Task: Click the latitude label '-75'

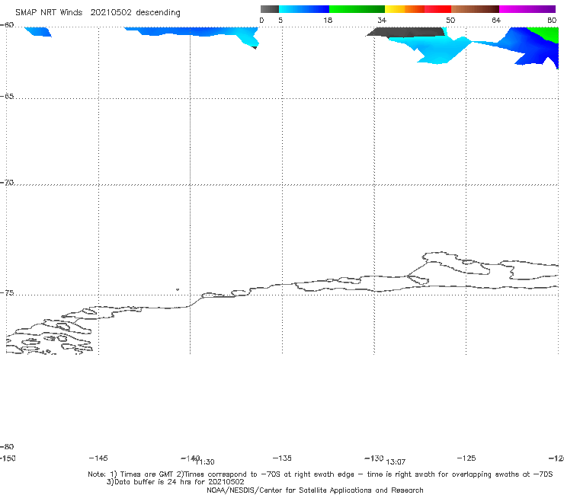Action: pos(7,293)
